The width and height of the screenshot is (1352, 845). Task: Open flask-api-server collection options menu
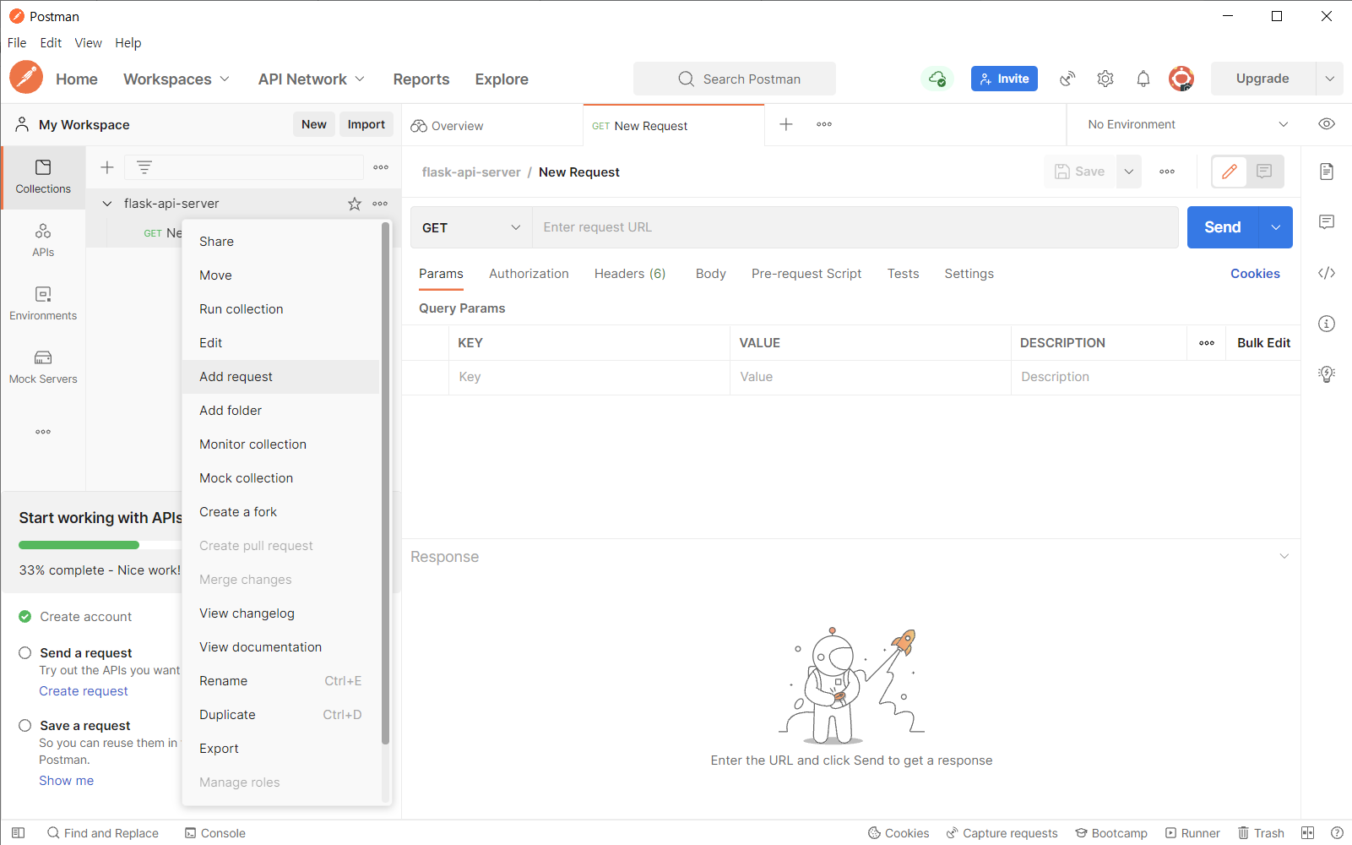tap(381, 204)
